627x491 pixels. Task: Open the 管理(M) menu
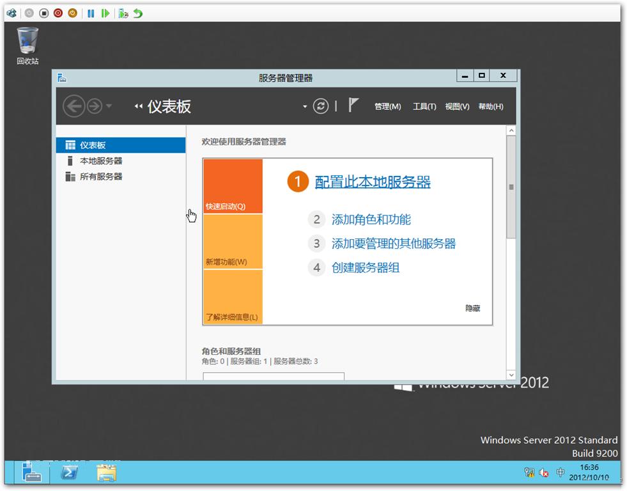click(x=387, y=106)
